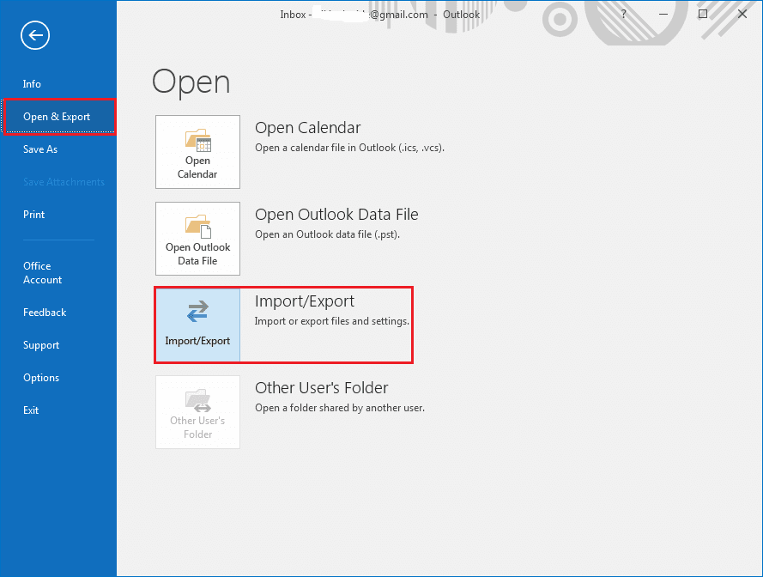Image resolution: width=763 pixels, height=577 pixels.
Task: Click 'Import or export files and settings' text
Action: pos(332,321)
